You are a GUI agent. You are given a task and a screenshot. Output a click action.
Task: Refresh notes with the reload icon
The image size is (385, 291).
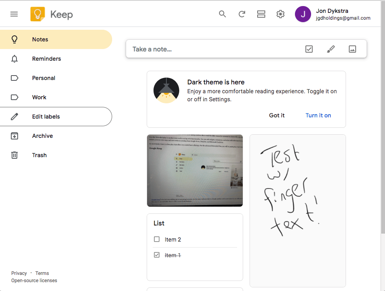click(x=242, y=14)
